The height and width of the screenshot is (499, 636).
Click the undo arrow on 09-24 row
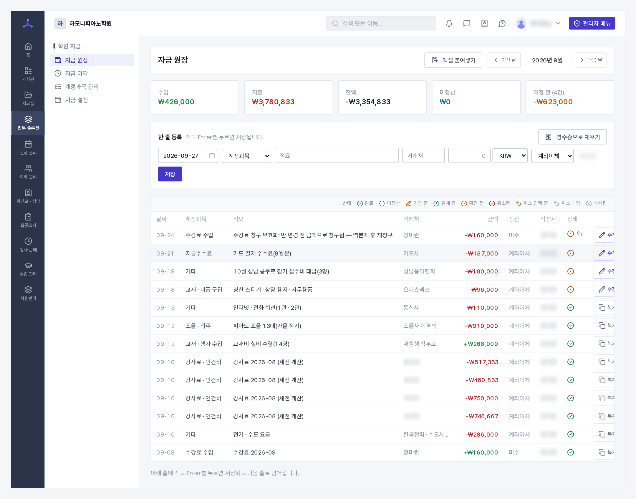click(579, 234)
